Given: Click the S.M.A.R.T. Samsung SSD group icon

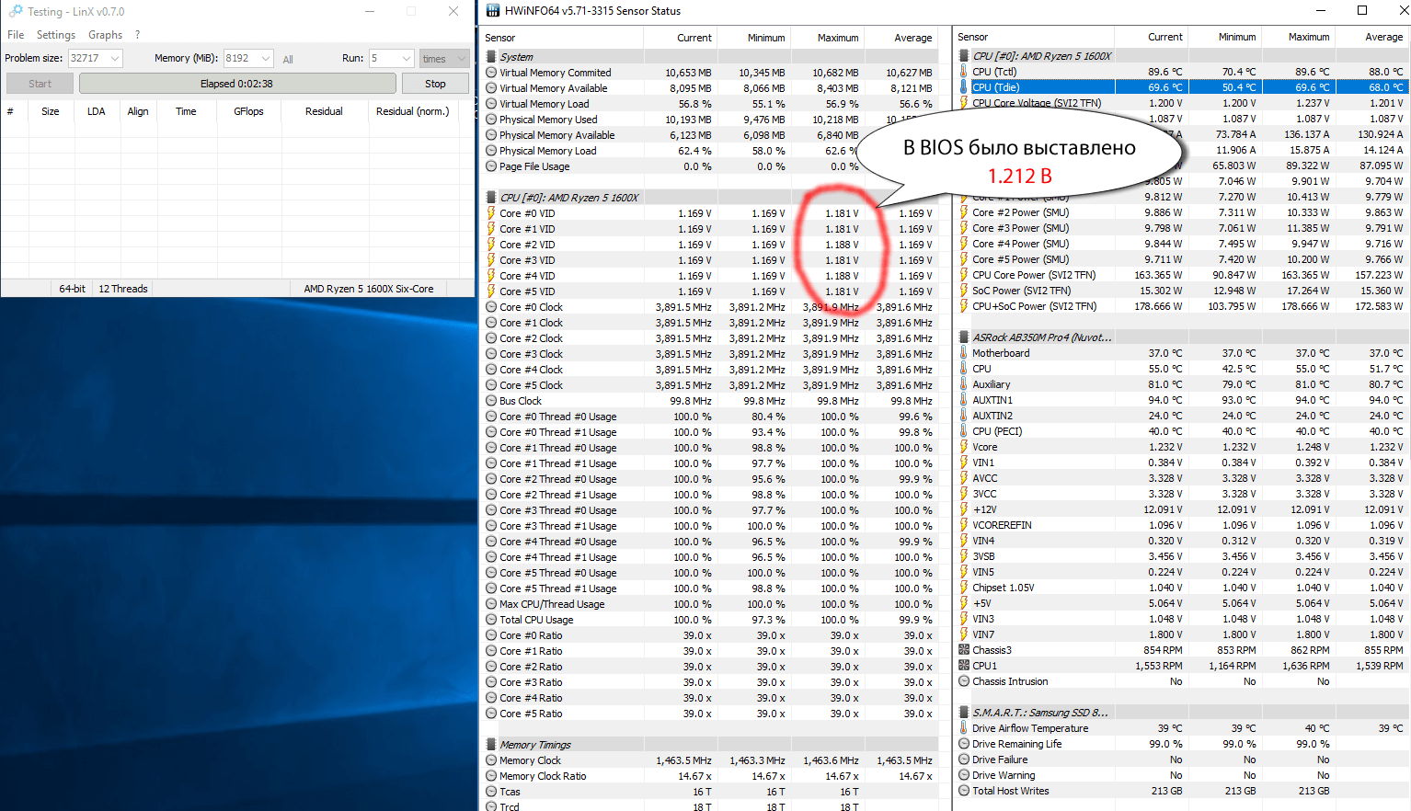Looking at the screenshot, I should (x=964, y=713).
